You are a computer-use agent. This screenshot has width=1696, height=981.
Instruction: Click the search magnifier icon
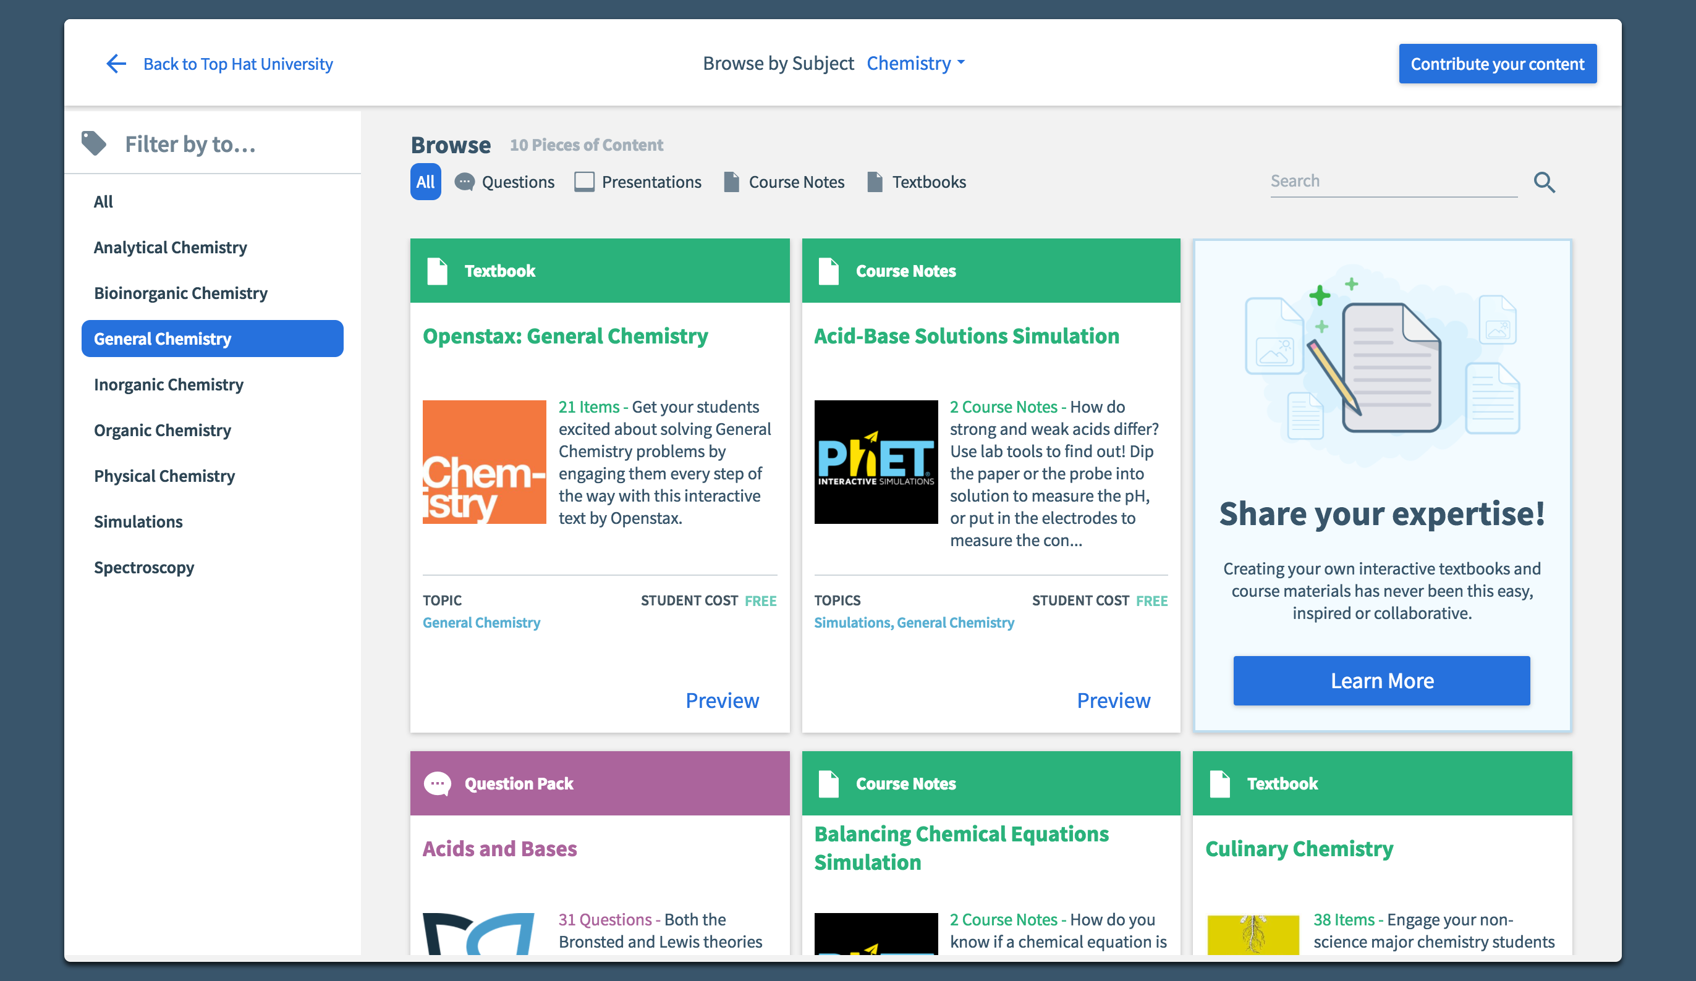[1544, 182]
